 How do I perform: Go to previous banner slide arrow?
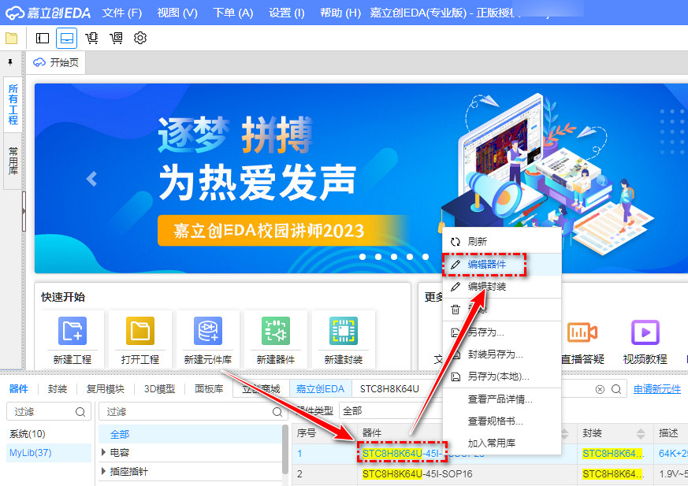tap(91, 179)
